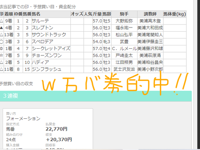Click jockey 武豊
Image resolution: width=200 pixels, height=150 pixels.
click(124, 42)
